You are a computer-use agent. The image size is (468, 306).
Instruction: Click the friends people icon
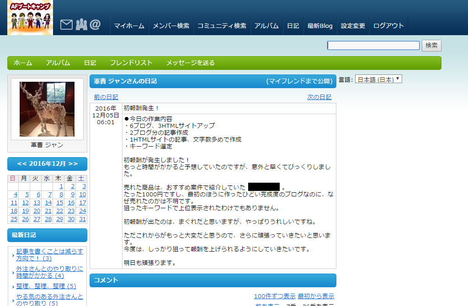[x=81, y=25]
